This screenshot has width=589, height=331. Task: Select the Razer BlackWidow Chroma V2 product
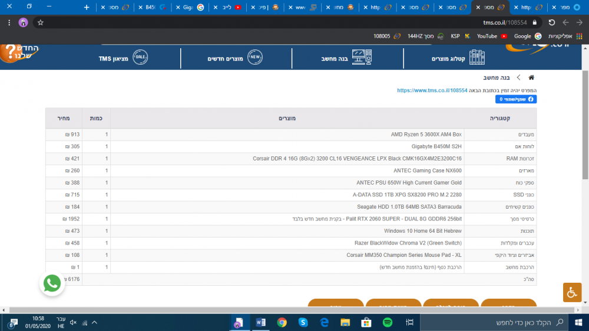408,243
